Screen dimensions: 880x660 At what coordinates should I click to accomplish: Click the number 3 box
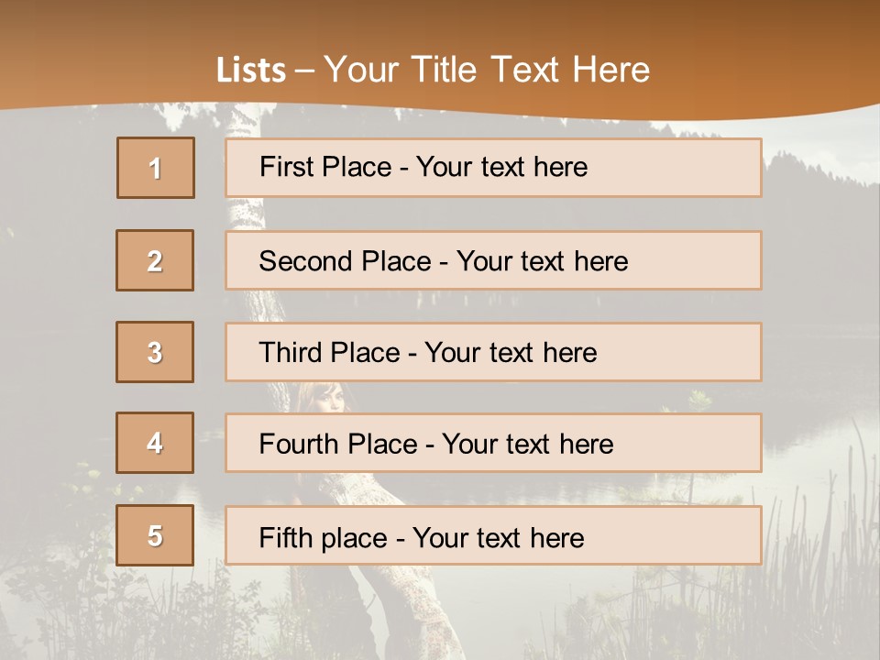[x=155, y=352]
